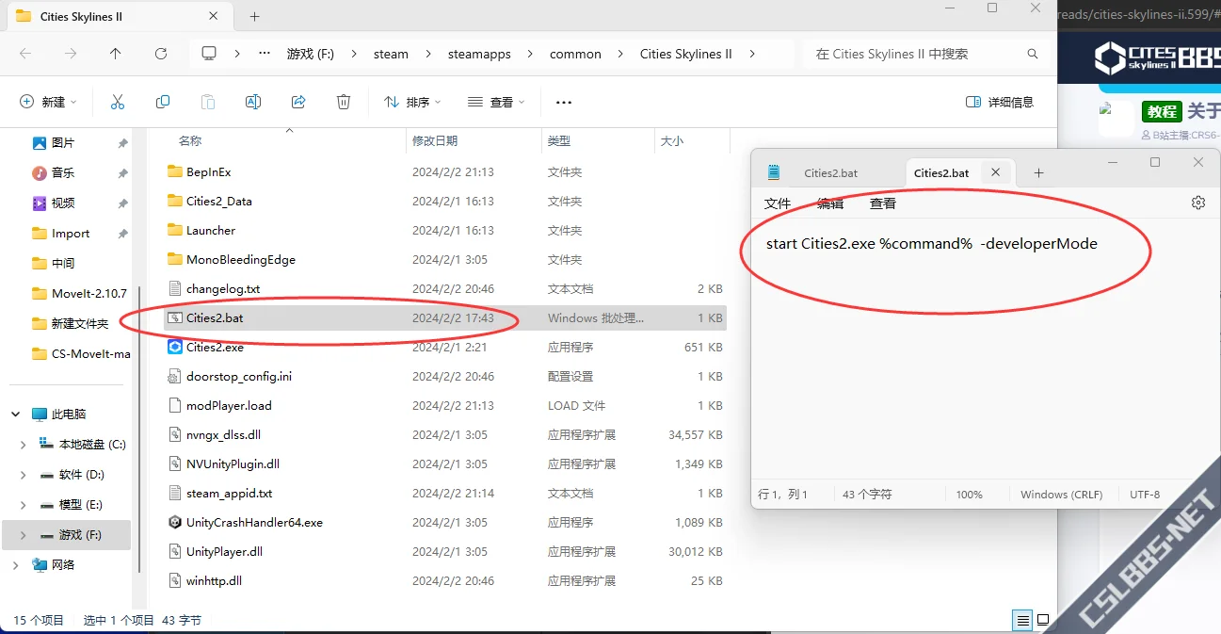
Task: Open Notepad View menu
Action: point(883,203)
